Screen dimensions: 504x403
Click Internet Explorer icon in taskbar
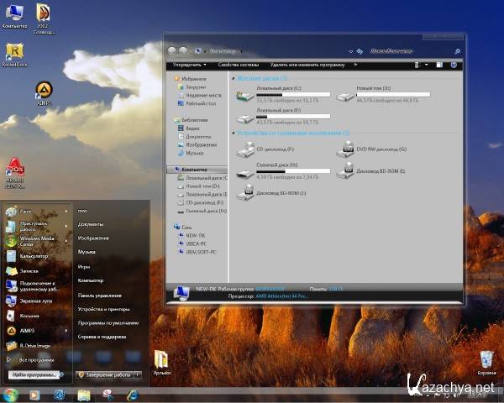click(132, 394)
